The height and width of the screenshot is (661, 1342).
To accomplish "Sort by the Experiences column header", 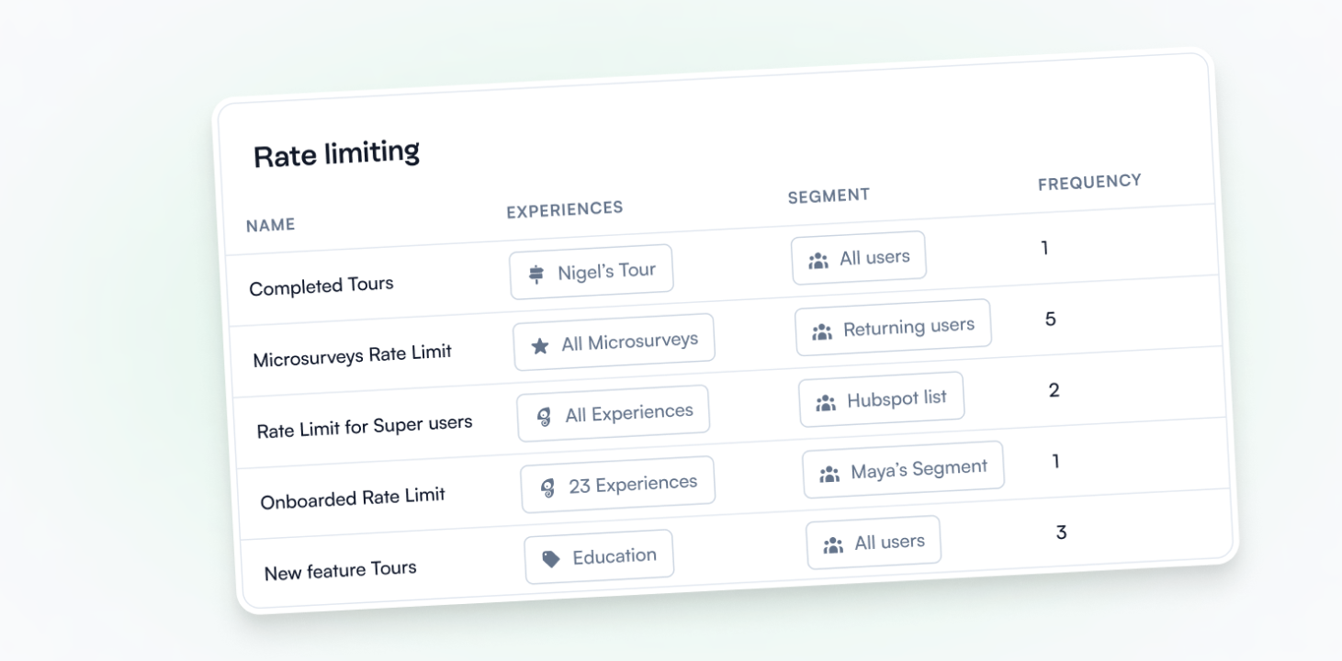I will click(564, 209).
